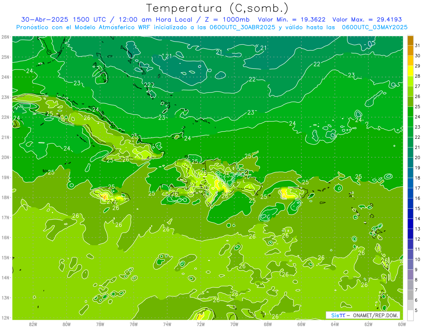The image size is (427, 329).
Task: Click the 72W longitude axis label
Action: click(x=201, y=324)
